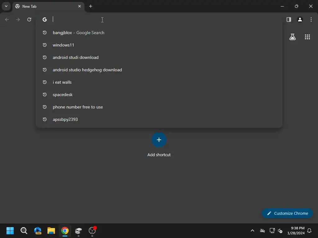The image size is (318, 238).
Task: Open the Chrome profile icon
Action: 300,20
